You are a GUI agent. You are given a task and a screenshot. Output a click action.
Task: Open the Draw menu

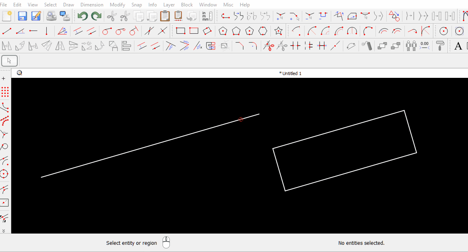tap(69, 5)
